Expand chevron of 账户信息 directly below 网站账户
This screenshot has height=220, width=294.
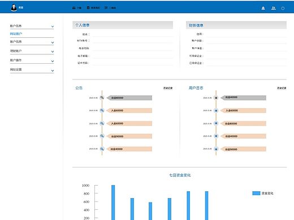coord(53,42)
